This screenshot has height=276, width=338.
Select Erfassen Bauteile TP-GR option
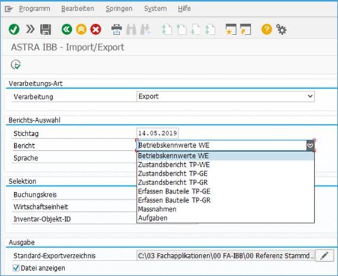[x=225, y=200]
